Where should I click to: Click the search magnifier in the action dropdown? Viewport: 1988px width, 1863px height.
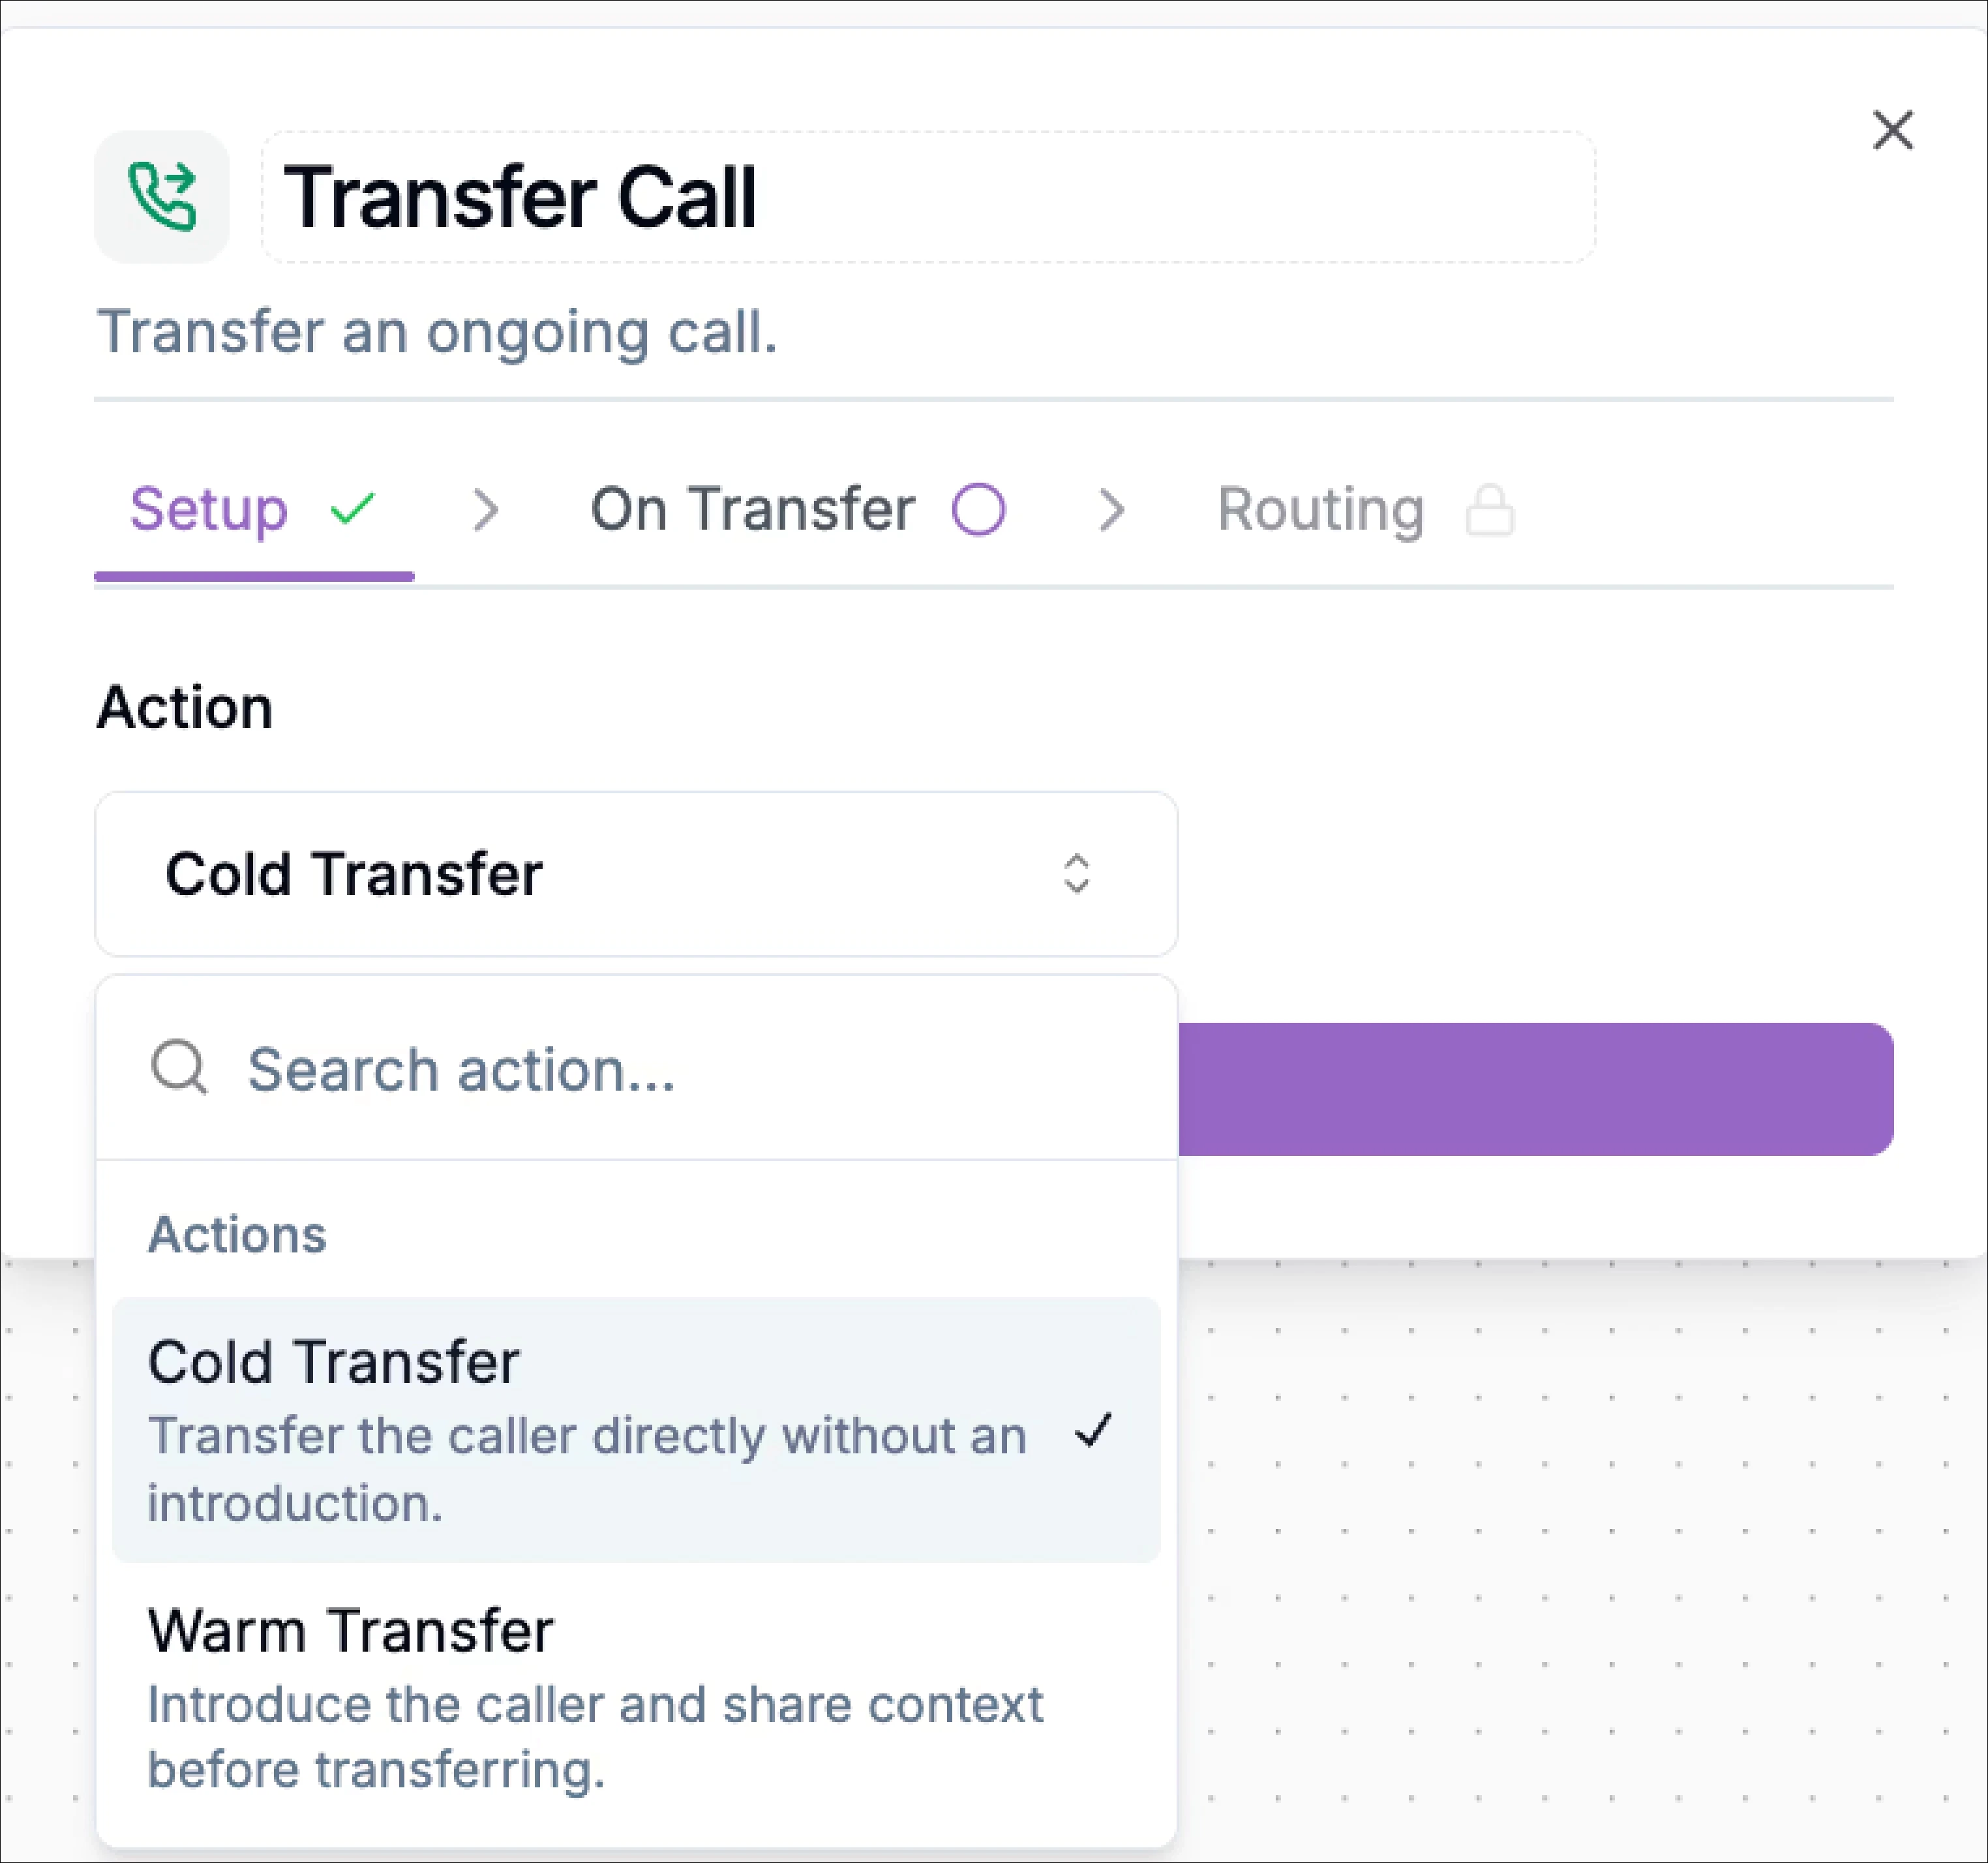180,1069
